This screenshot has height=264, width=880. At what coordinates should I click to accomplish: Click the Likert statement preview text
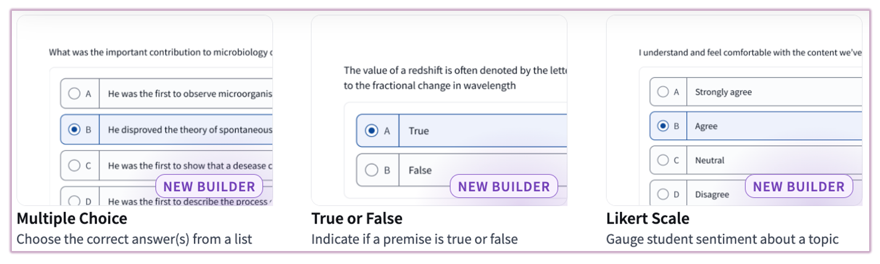(x=750, y=52)
